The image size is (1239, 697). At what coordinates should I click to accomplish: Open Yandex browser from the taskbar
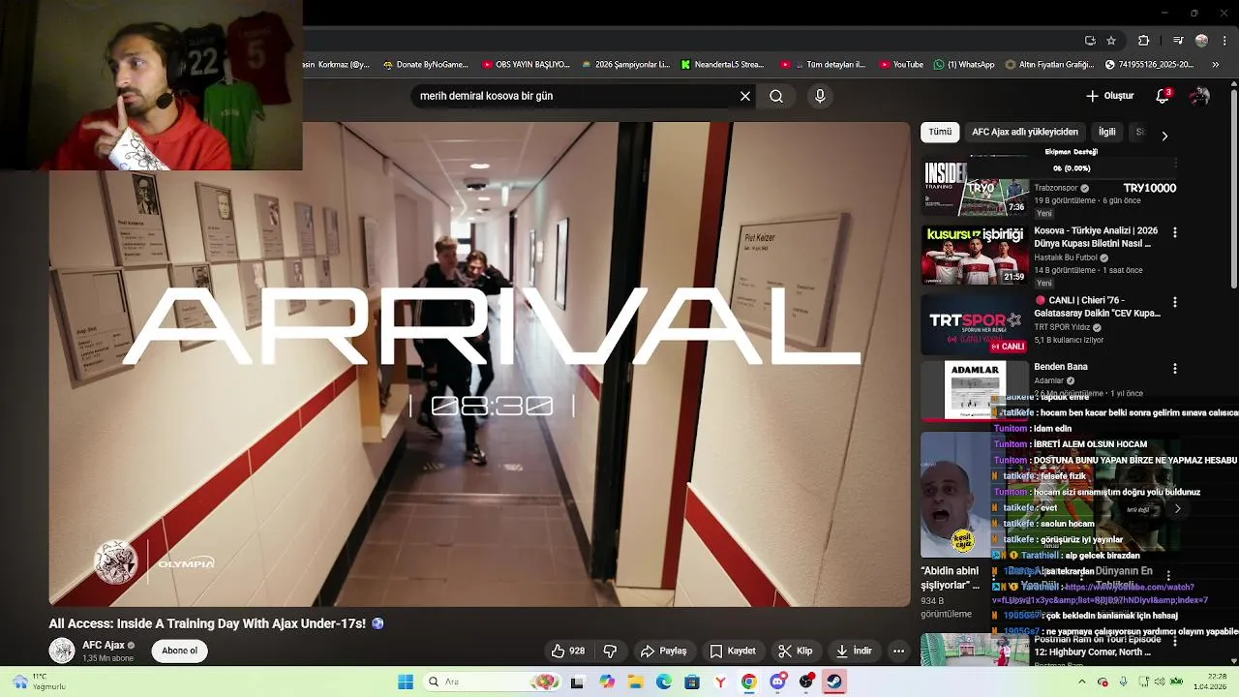point(720,682)
